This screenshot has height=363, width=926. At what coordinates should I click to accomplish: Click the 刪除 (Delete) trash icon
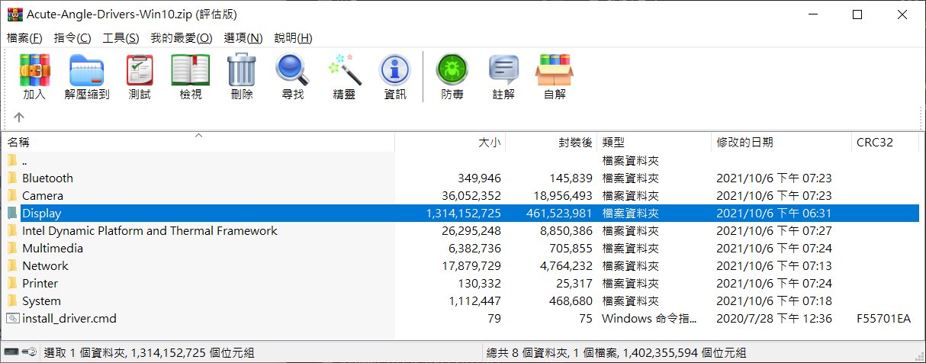[x=241, y=76]
